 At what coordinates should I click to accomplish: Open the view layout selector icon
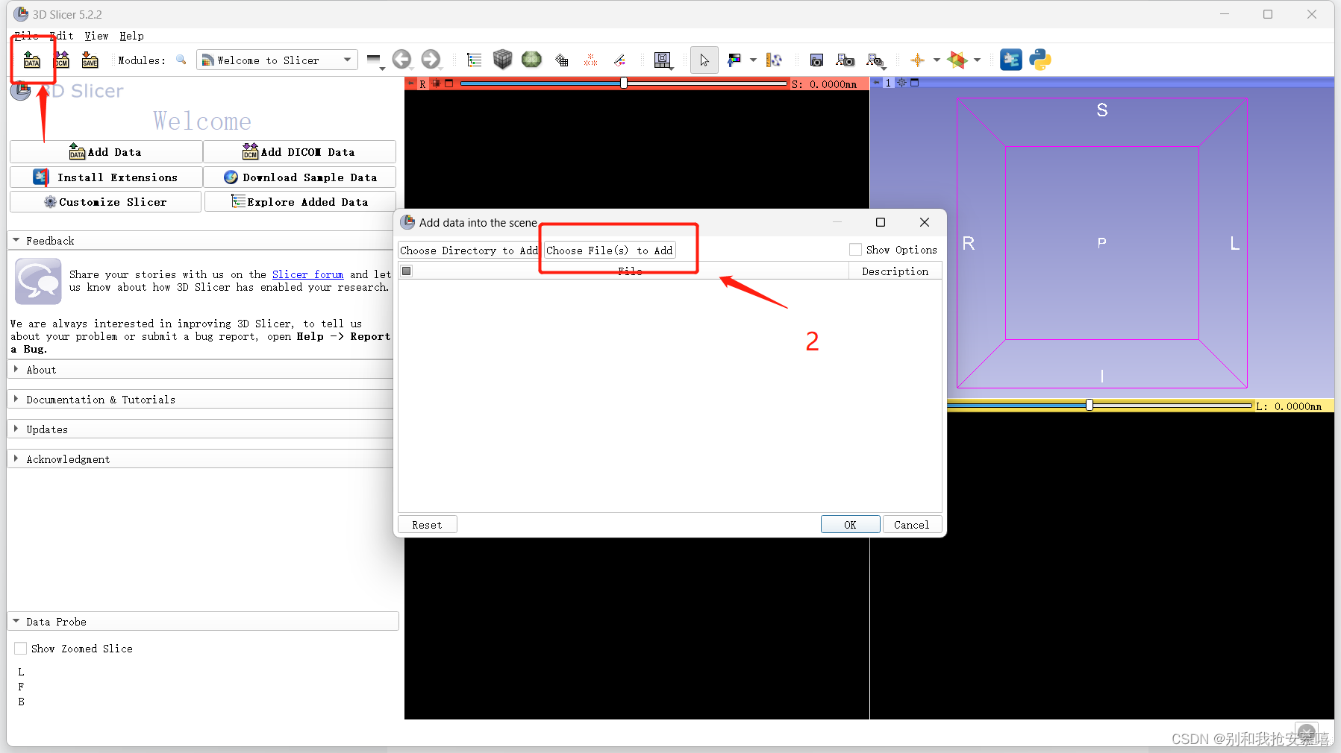coord(663,60)
